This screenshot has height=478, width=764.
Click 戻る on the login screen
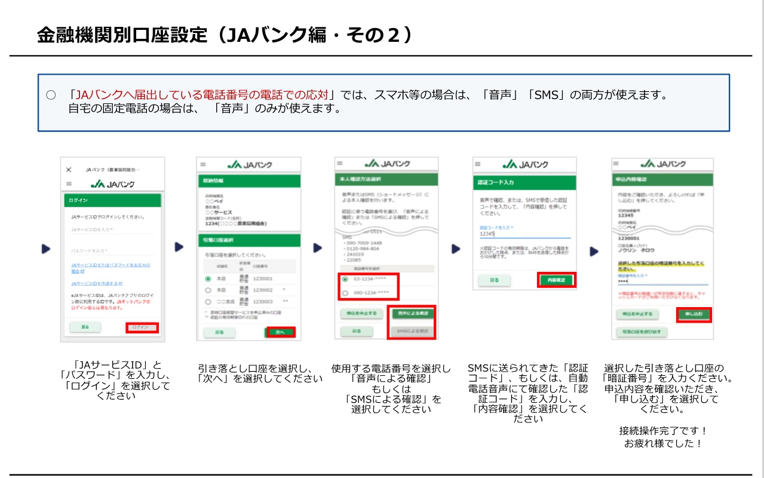[84, 327]
